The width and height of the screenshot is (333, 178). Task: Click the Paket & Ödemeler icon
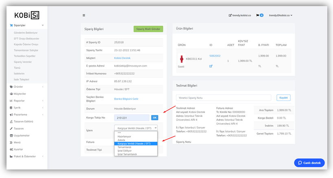11,156
